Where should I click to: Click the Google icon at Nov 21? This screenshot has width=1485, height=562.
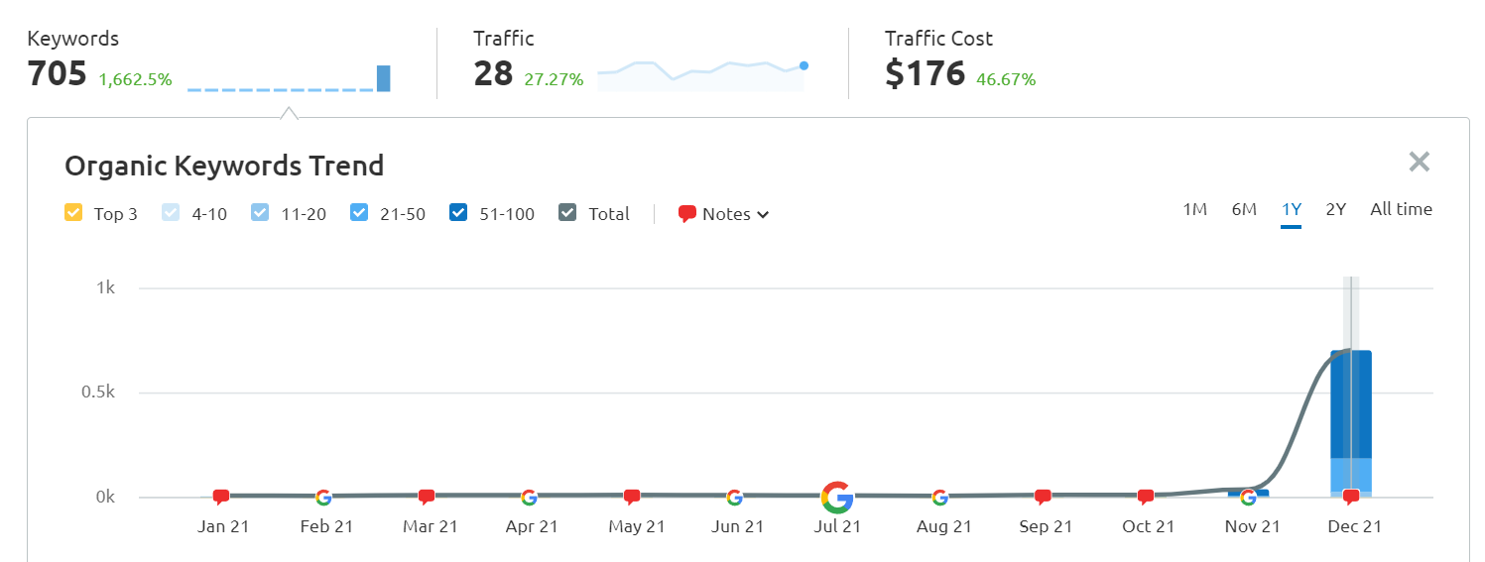(1248, 497)
